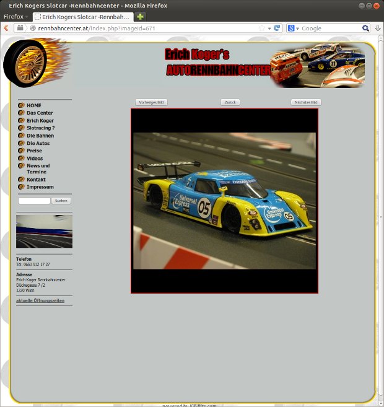Image resolution: width=384 pixels, height=407 pixels.
Task: Click the Telefon heading
Action: [24, 259]
